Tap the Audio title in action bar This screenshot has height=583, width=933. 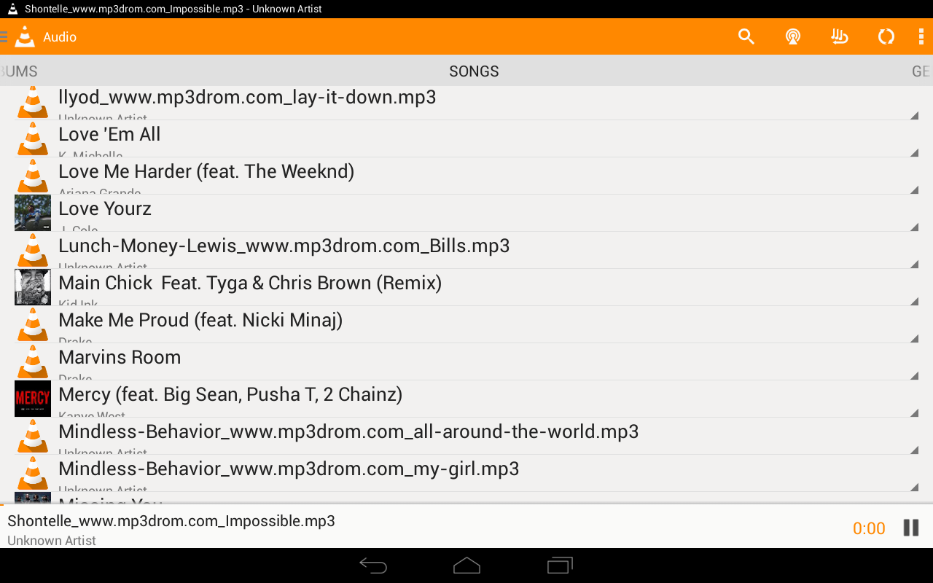click(60, 37)
